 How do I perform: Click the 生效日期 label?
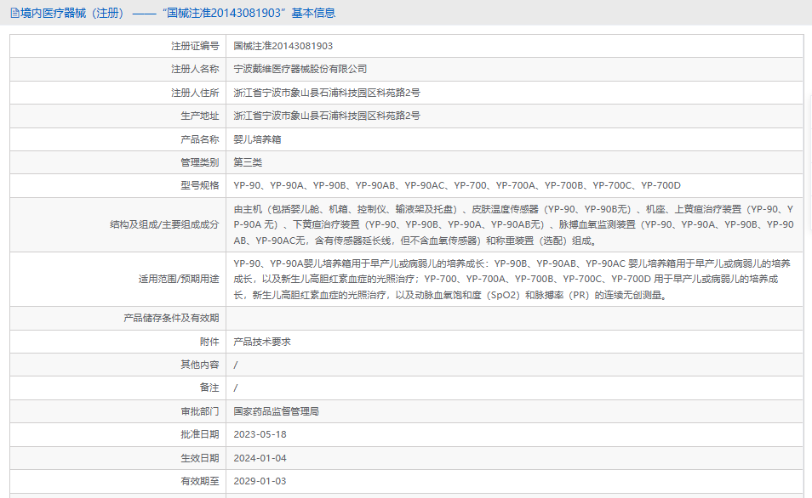tap(200, 458)
